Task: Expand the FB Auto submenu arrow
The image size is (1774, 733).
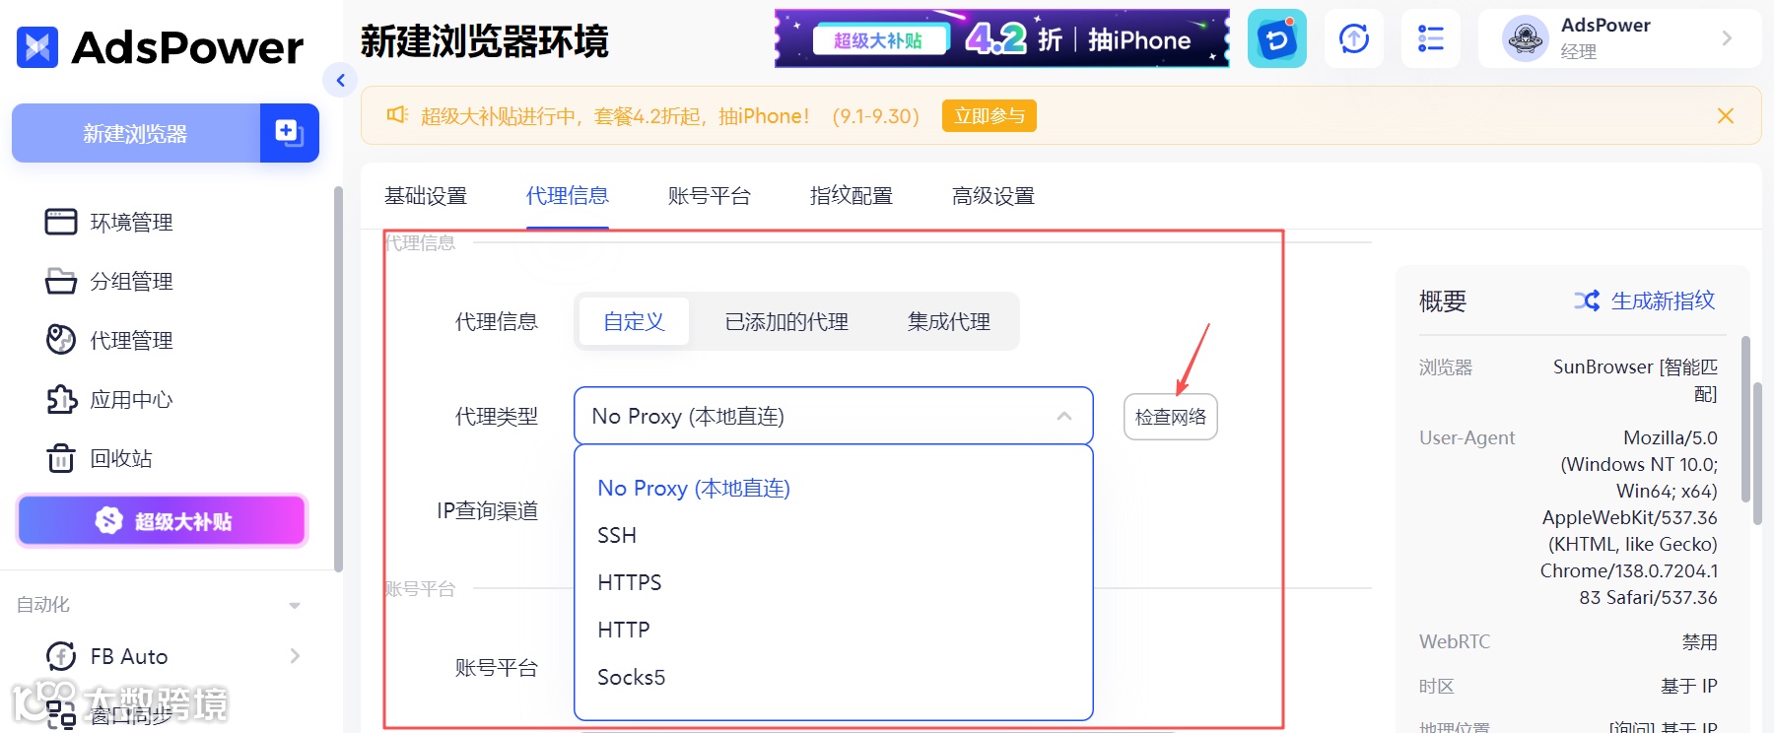Action: [x=295, y=656]
